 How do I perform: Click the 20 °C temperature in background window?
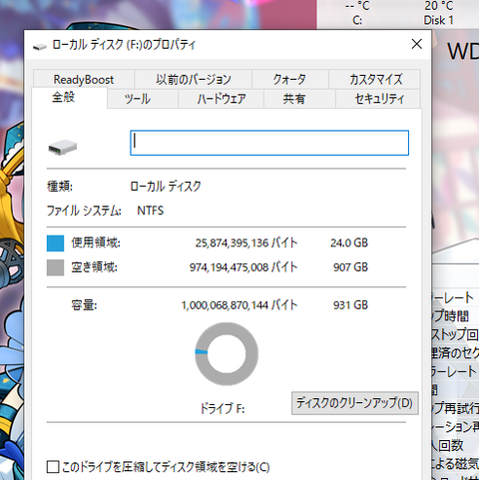coord(438,6)
